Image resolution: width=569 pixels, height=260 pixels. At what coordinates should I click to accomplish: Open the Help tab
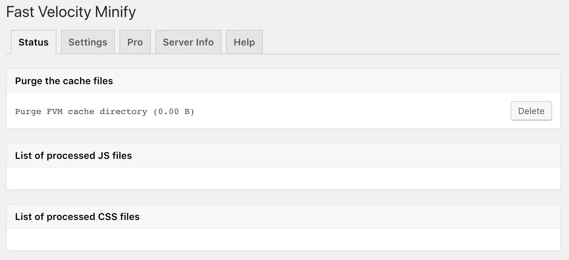tap(244, 42)
